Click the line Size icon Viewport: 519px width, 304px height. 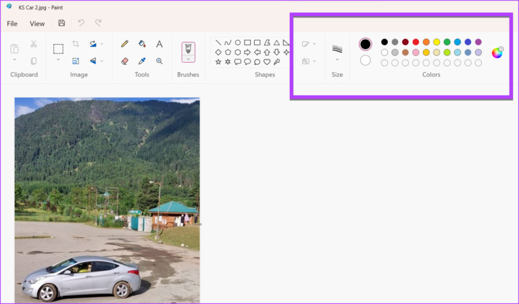coord(337,49)
